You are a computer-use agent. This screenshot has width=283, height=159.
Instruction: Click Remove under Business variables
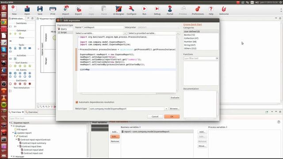[115, 141]
